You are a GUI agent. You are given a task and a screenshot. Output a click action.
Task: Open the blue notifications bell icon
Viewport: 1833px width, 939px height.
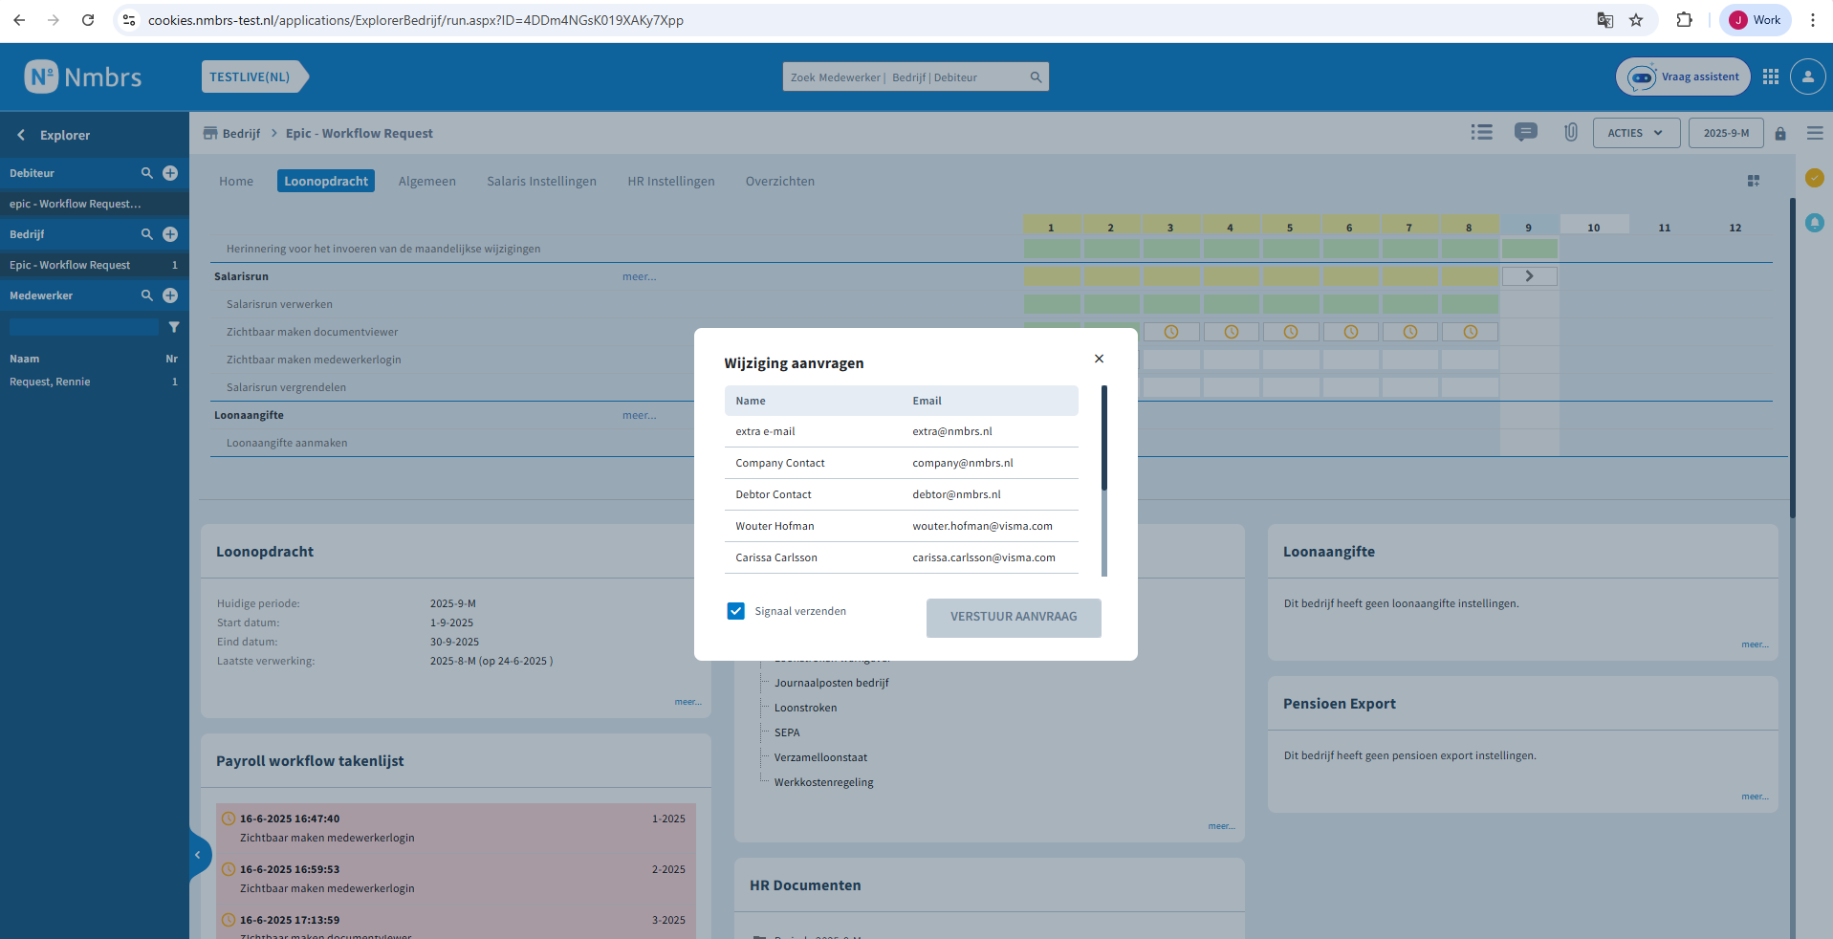click(1814, 223)
